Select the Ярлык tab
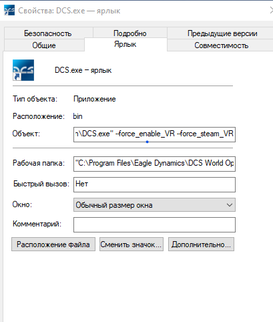This screenshot has width=273, height=322. (125, 44)
